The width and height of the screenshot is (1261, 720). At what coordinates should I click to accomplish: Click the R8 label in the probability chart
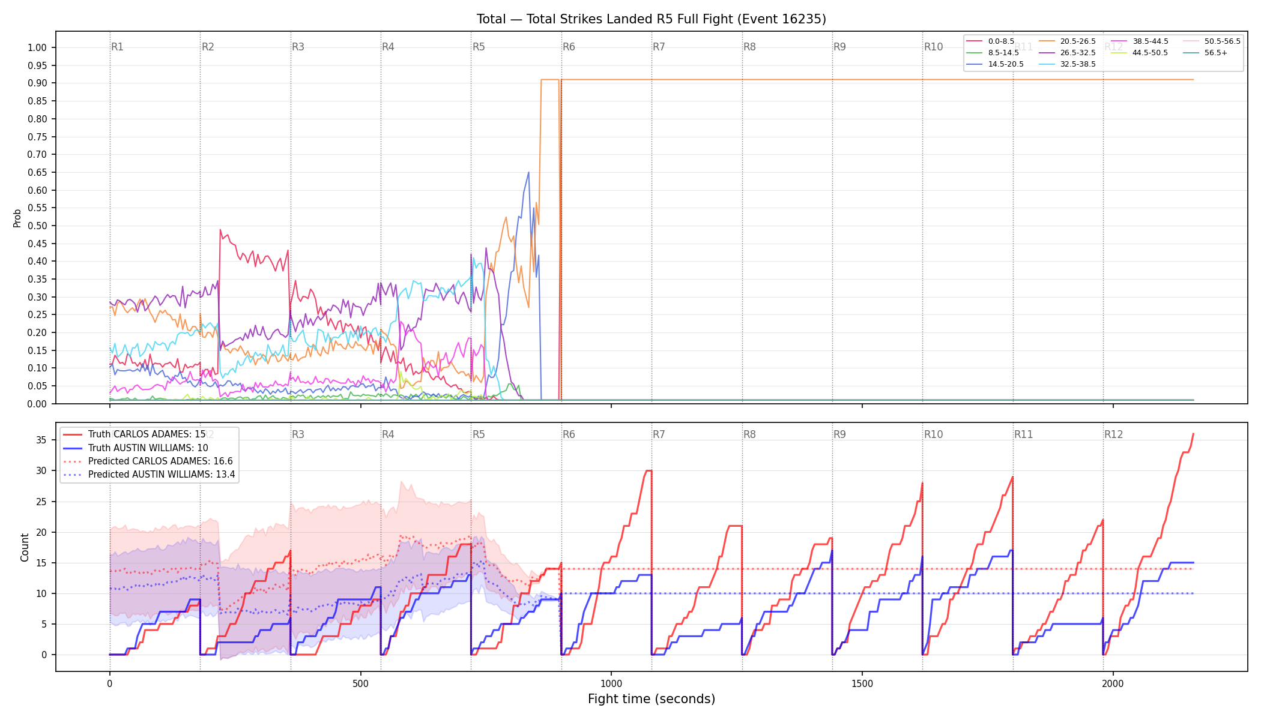(749, 47)
